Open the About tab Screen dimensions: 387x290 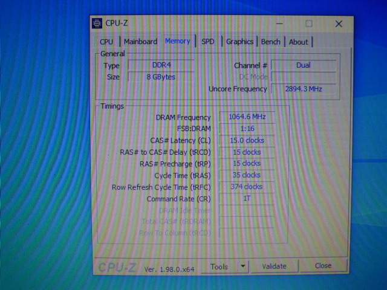[x=298, y=42]
